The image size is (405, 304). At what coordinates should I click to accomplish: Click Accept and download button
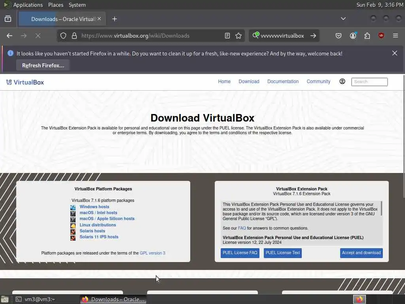click(x=361, y=253)
